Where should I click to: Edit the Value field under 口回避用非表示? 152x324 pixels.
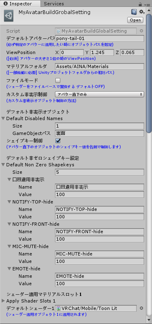[100, 194]
